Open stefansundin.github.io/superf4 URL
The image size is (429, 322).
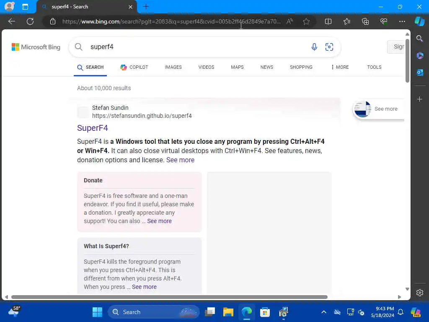tap(142, 116)
